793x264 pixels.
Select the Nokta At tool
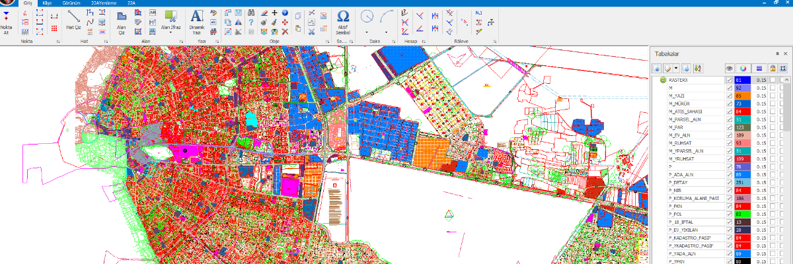coord(7,21)
